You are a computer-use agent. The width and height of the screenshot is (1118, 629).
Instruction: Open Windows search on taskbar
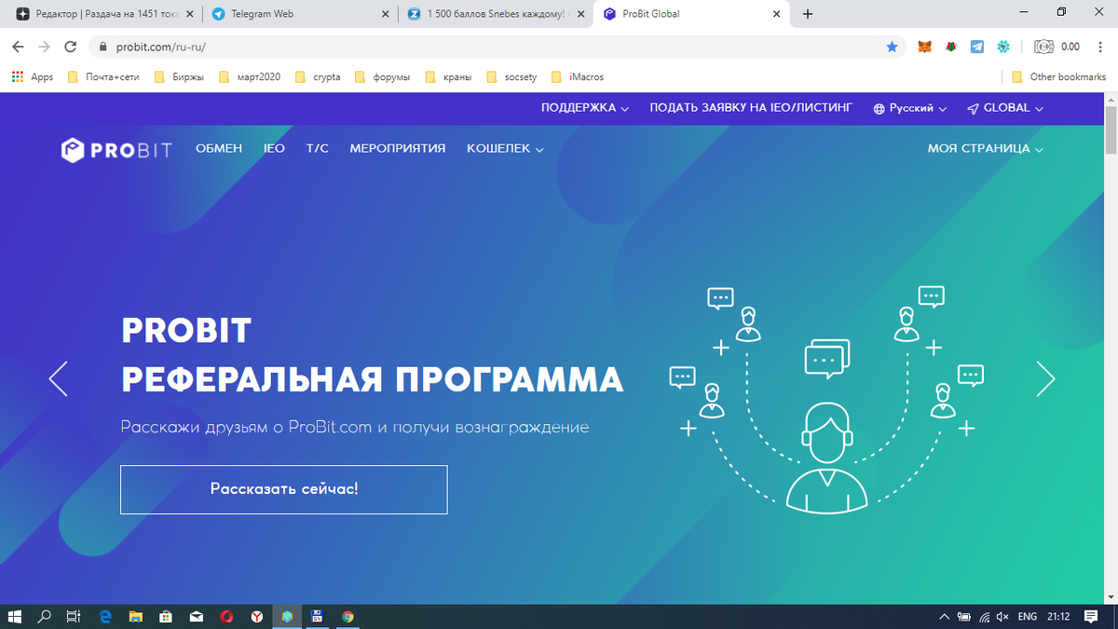point(44,616)
